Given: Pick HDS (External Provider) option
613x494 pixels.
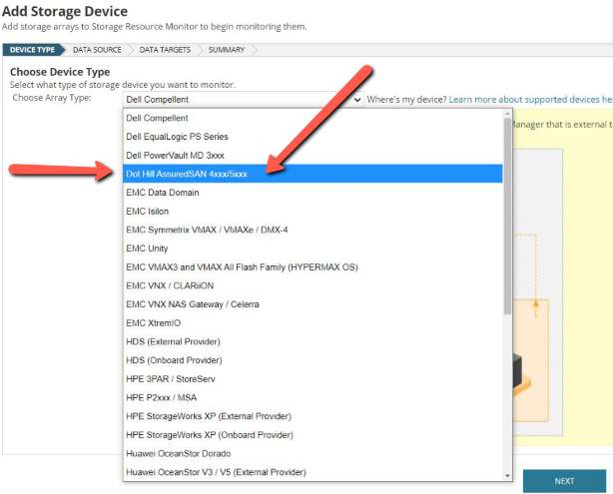Looking at the screenshot, I should click(312, 341).
